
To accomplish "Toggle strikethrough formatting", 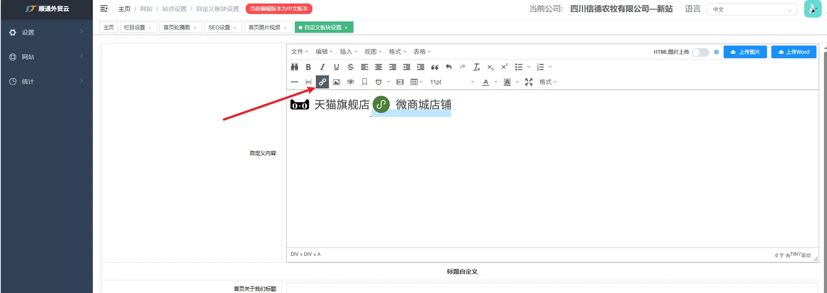I will [350, 67].
